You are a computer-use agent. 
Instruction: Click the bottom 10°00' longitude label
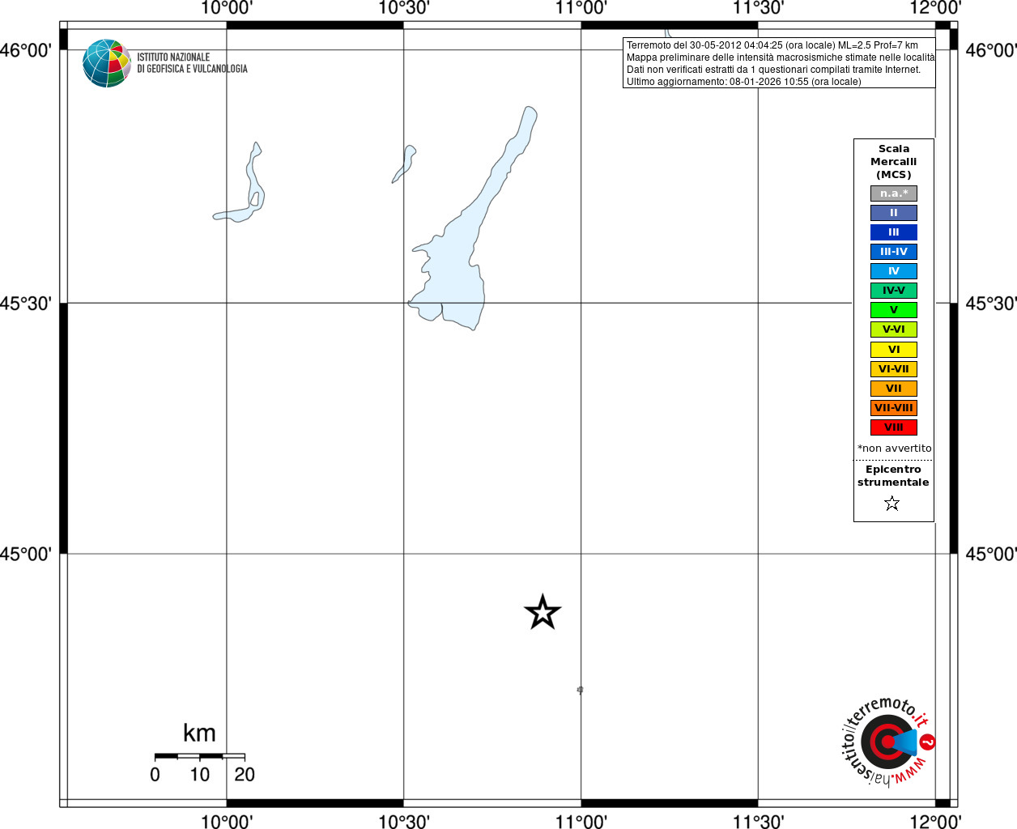[x=226, y=822]
